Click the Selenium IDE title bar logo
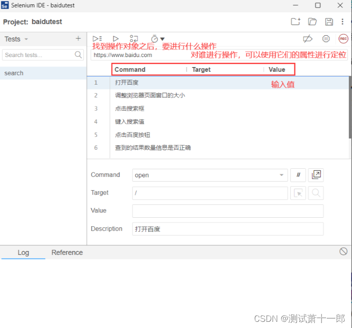 coord(5,5)
